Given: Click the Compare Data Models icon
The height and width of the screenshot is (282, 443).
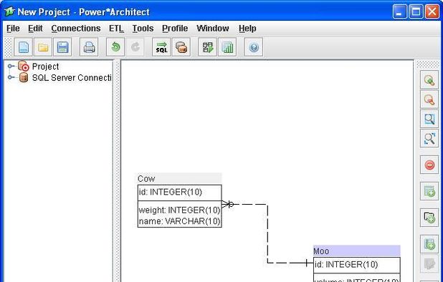Looking at the screenshot, I should [208, 47].
